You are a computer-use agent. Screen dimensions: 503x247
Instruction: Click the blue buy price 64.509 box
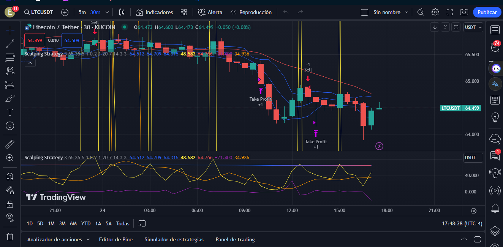[72, 40]
